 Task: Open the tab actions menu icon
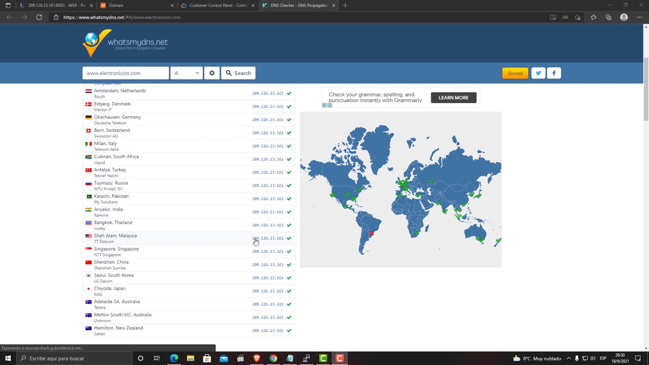coord(8,5)
